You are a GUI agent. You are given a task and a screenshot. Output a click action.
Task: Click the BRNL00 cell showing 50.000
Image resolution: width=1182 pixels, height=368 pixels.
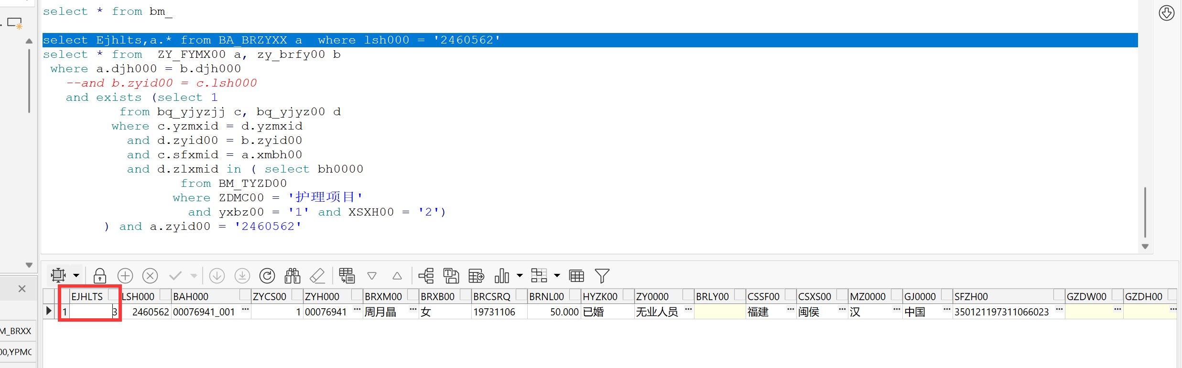[x=554, y=312]
